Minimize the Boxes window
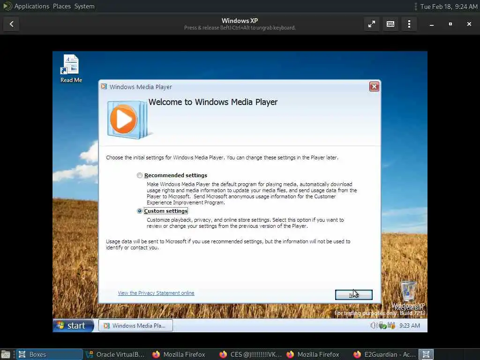Image resolution: width=480 pixels, height=360 pixels. pyautogui.click(x=432, y=24)
